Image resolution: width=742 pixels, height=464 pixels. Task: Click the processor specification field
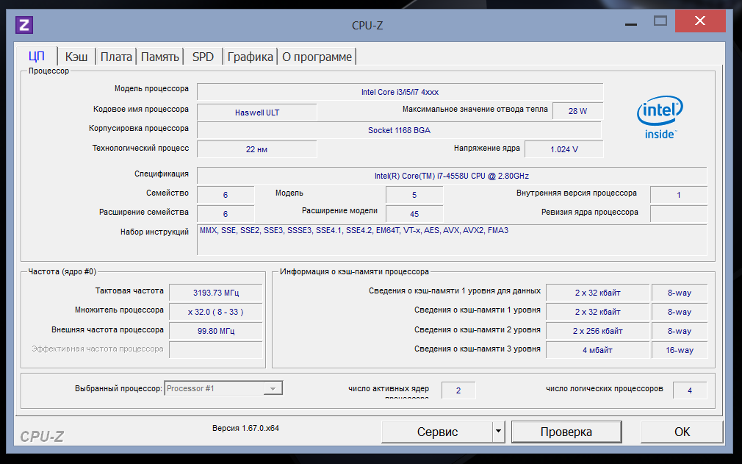[x=451, y=176]
